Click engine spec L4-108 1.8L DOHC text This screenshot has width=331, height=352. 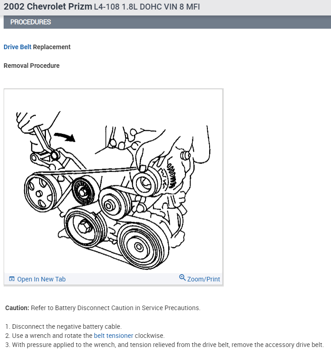coord(147,7)
